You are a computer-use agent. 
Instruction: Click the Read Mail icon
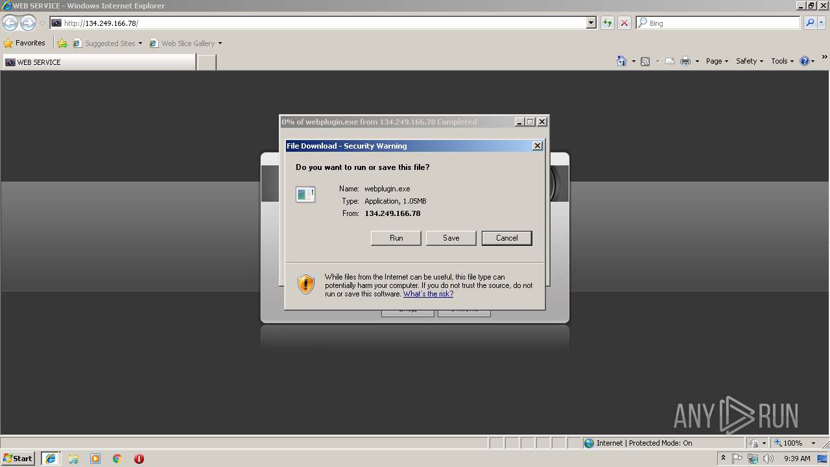click(670, 61)
